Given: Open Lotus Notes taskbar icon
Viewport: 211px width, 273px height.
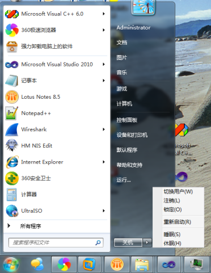Looking at the screenshot, I should [x=117, y=264].
